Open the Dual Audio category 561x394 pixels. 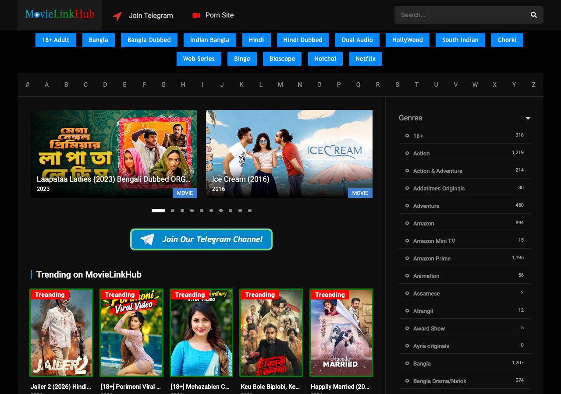tap(357, 40)
